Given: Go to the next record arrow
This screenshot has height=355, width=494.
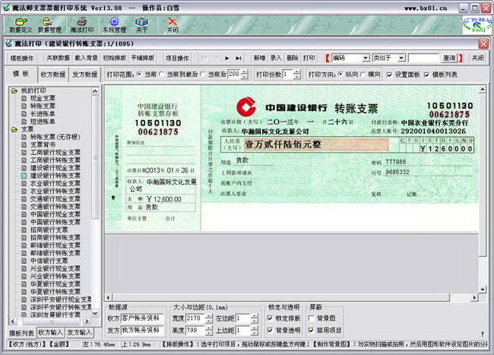Looking at the screenshot, I should (x=227, y=58).
